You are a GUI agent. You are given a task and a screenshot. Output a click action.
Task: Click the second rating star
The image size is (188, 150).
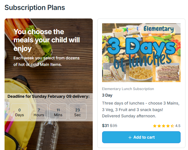159,126
